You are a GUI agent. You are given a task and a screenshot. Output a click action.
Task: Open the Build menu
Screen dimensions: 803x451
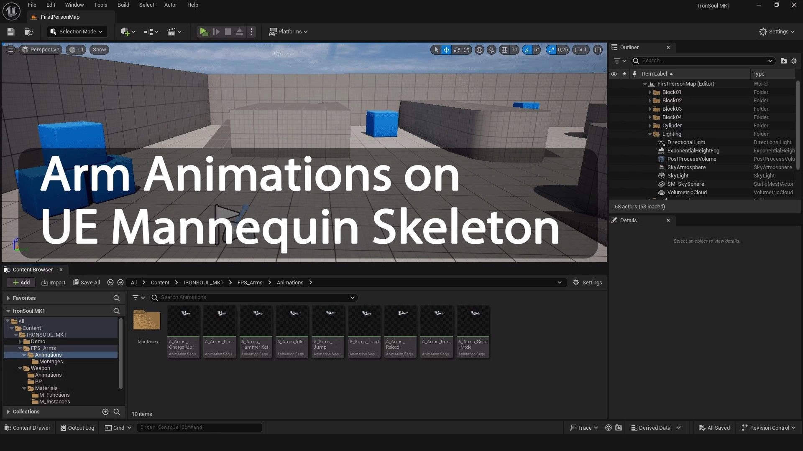(123, 5)
